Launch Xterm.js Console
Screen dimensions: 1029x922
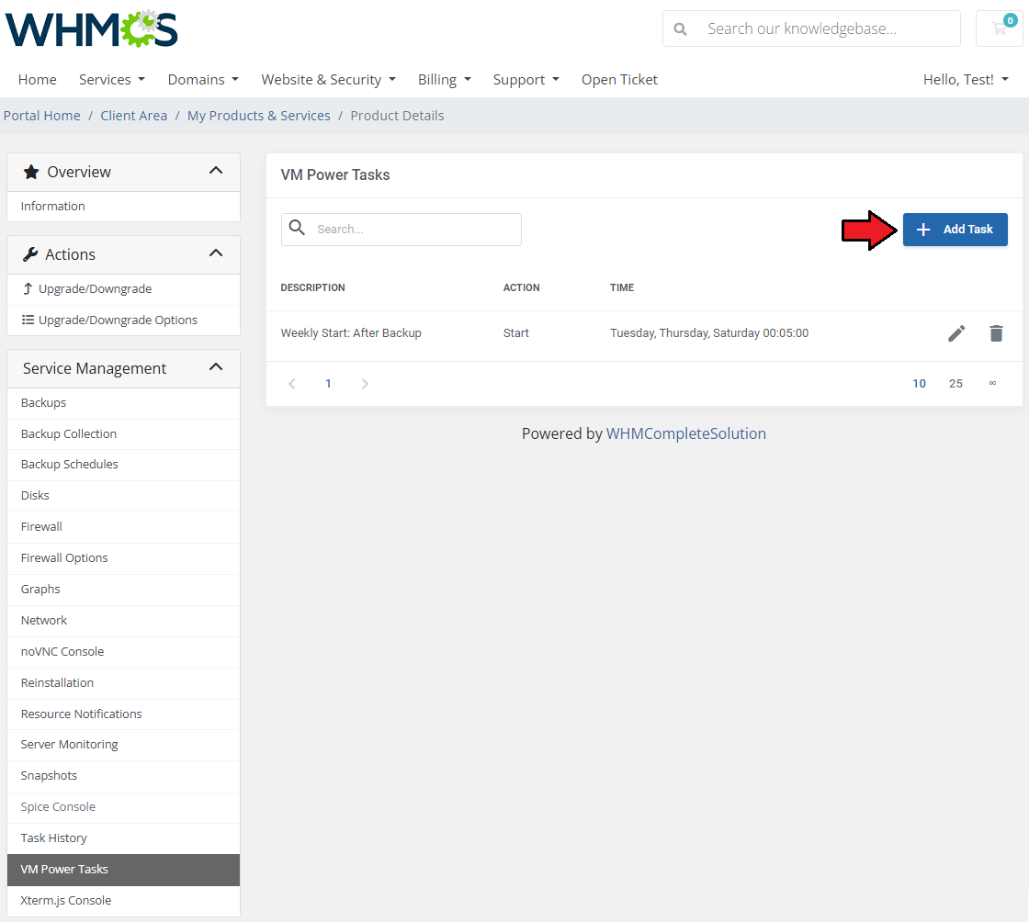tap(123, 901)
